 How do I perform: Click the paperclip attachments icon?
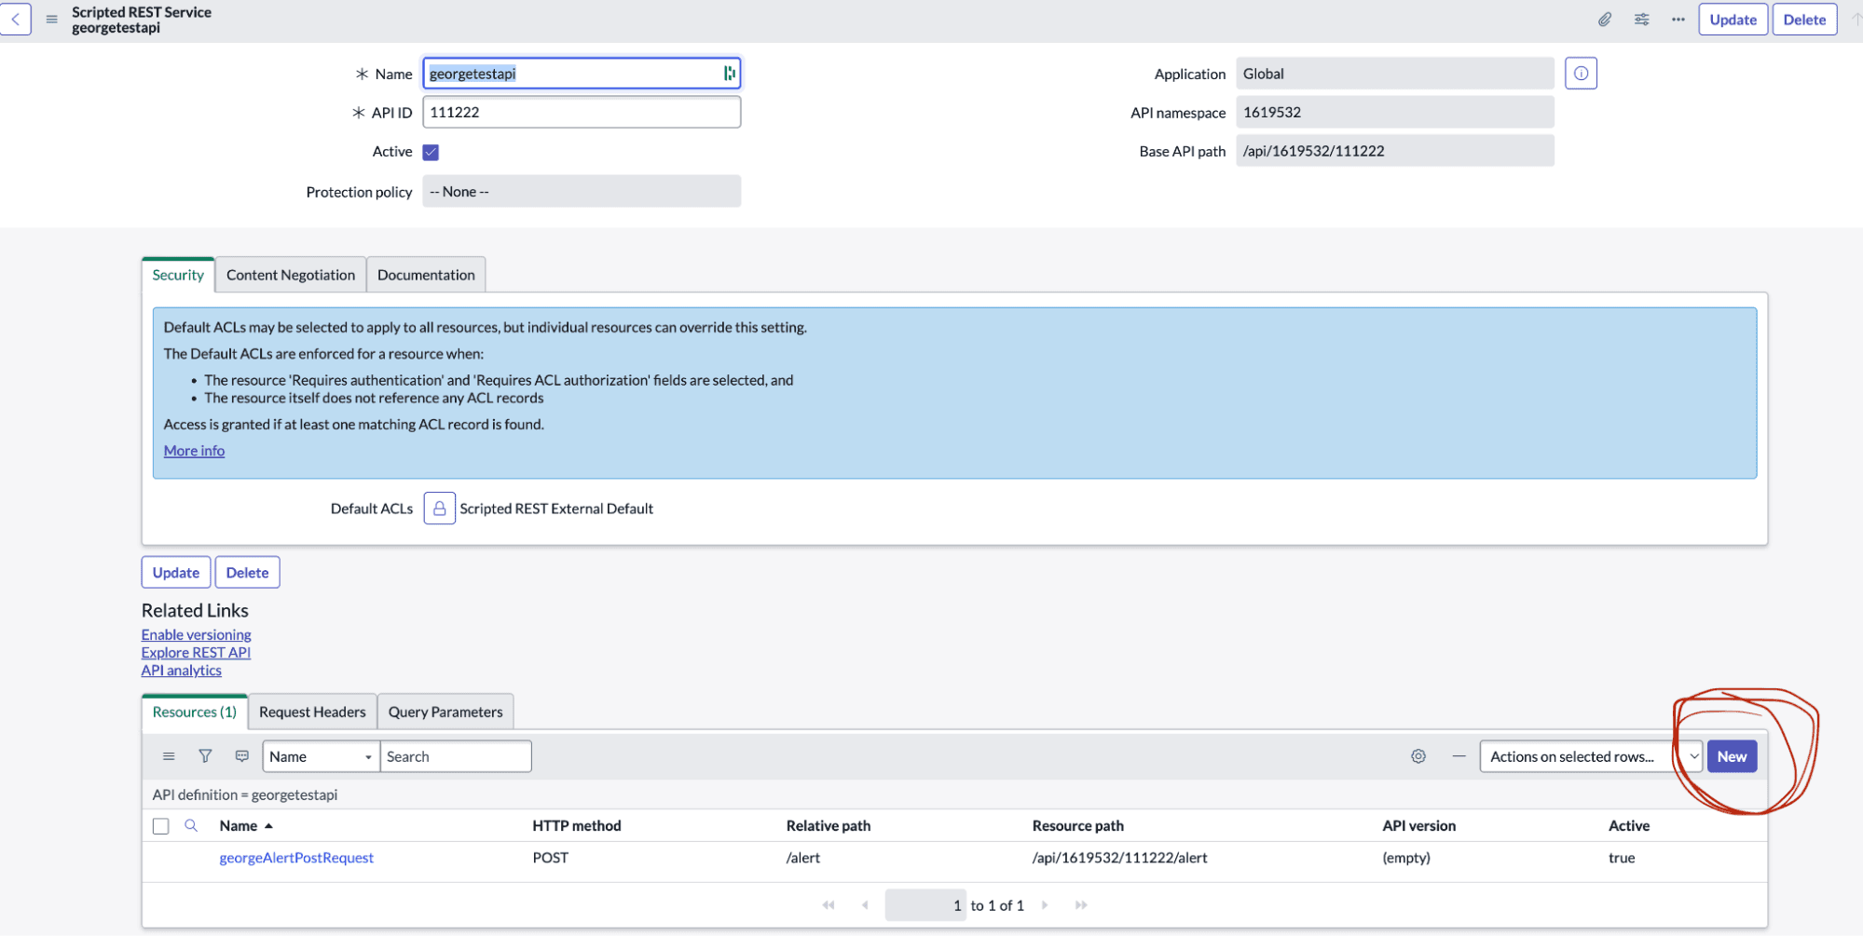pyautogui.click(x=1605, y=20)
